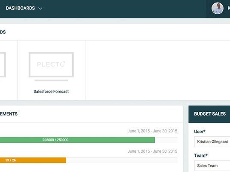Click the first June 1, 2015 - June 30, 2015 date range
230x172 pixels.
(x=152, y=131)
